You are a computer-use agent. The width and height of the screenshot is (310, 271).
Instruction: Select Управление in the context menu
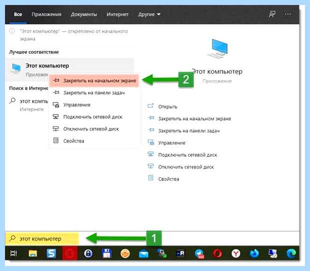[94, 105]
